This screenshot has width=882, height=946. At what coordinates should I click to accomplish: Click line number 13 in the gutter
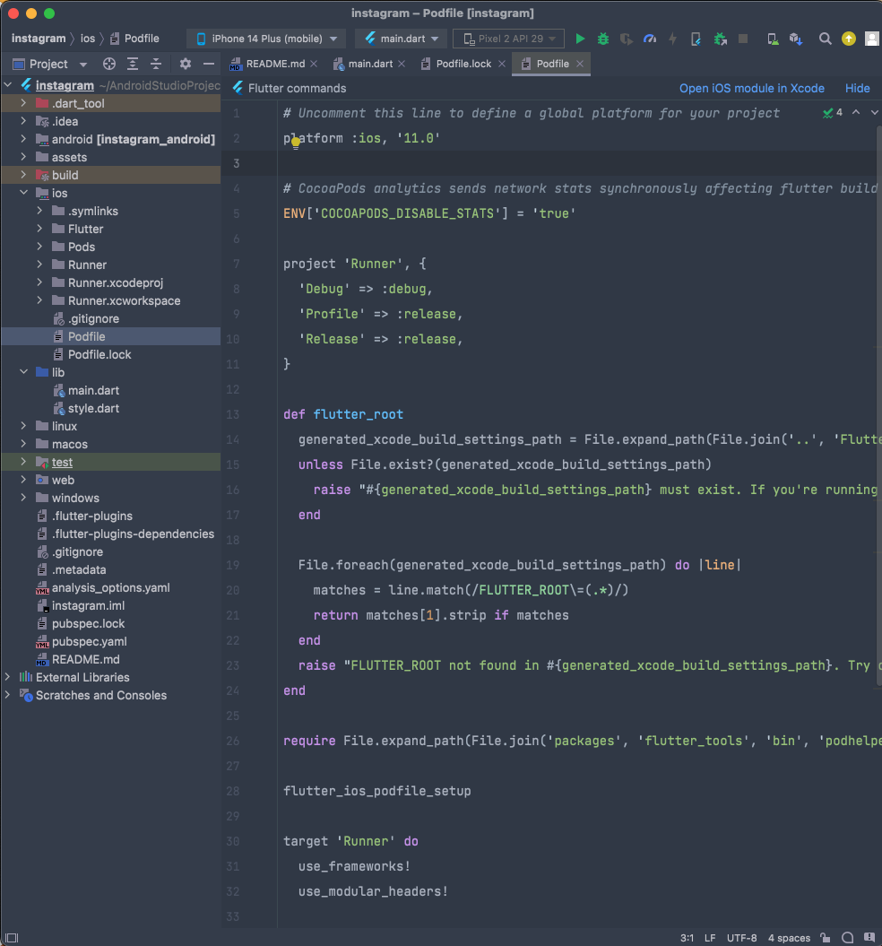(x=233, y=414)
